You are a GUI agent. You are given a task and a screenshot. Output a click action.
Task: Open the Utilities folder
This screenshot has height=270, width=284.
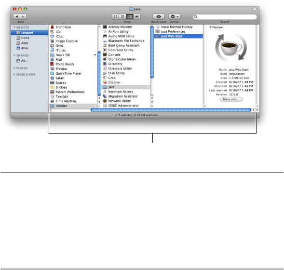(x=73, y=106)
